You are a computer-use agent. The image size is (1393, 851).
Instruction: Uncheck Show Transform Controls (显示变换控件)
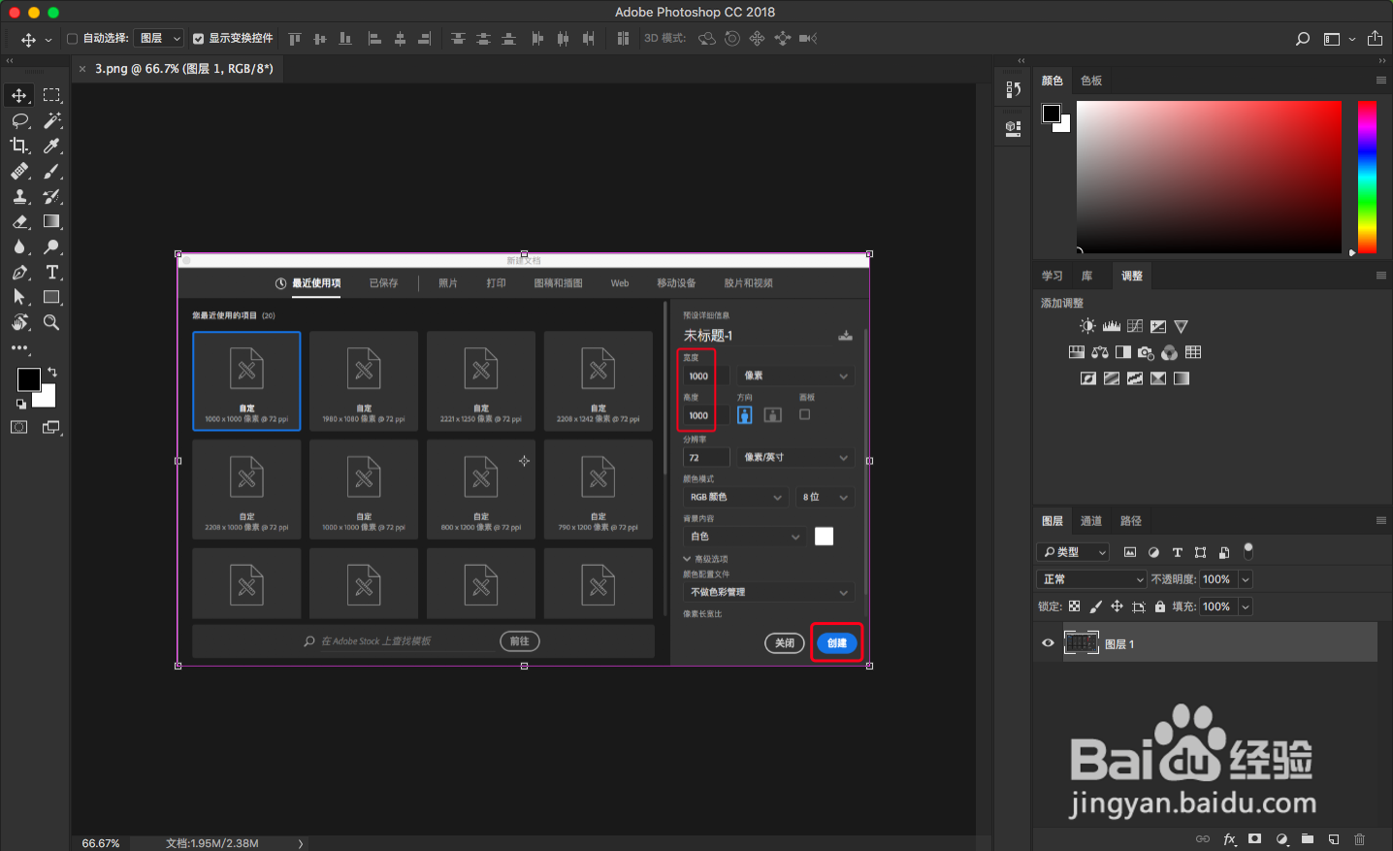(x=198, y=39)
